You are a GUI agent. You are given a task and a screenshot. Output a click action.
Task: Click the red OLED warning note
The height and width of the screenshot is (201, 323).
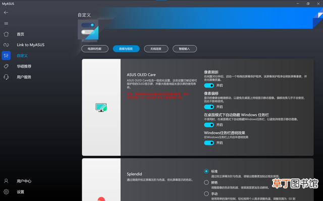click(158, 95)
